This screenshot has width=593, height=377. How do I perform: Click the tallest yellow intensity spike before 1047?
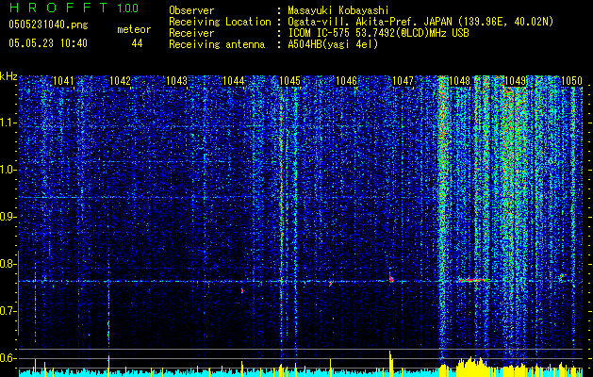tap(390, 364)
